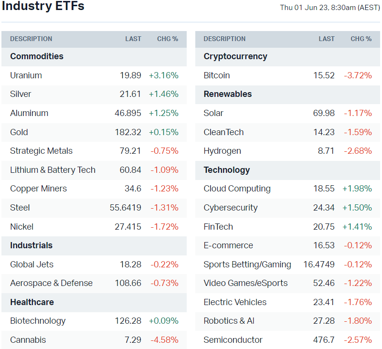Select the Cloud Computing ETF
The width and height of the screenshot is (382, 349).
click(x=237, y=189)
